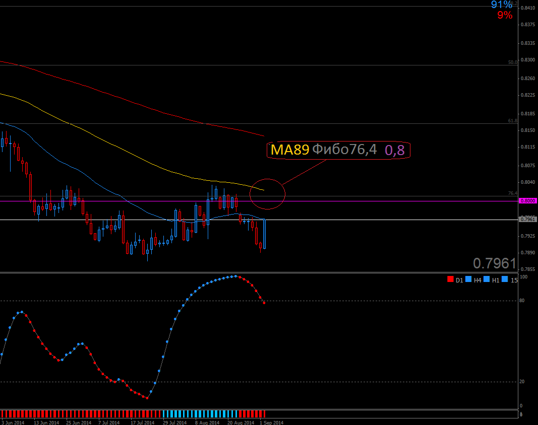Click the 0.7925 price scale value
Viewport: 538px width, 425px height.
click(x=528, y=236)
